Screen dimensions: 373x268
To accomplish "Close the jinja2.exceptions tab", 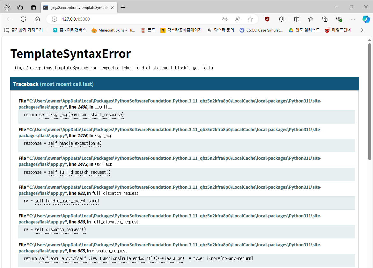I will [x=112, y=8].
